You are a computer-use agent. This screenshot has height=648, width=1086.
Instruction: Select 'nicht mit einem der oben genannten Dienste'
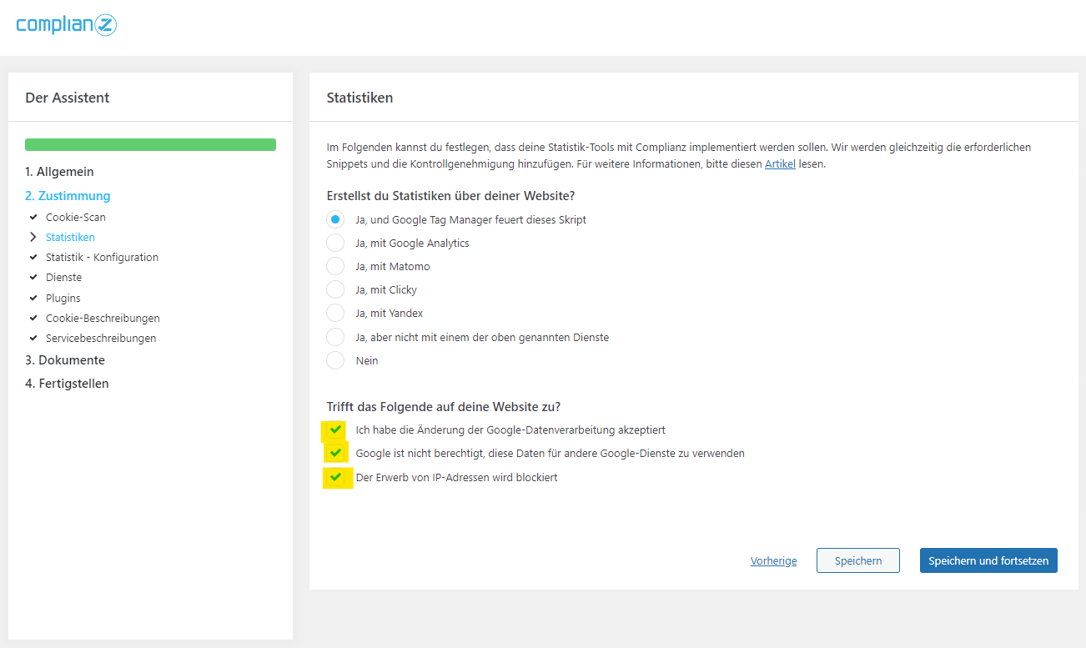coord(335,337)
